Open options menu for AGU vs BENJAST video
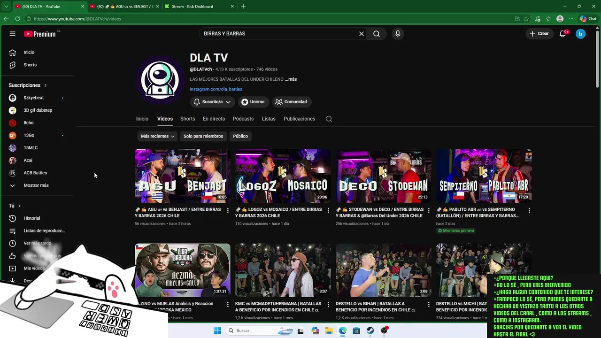 click(228, 210)
